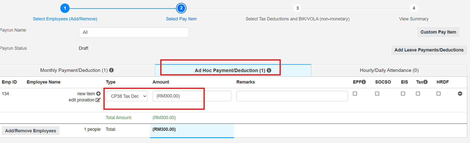
Task: Switch to Hourly/Daily Attendance tab
Action: coord(389,70)
